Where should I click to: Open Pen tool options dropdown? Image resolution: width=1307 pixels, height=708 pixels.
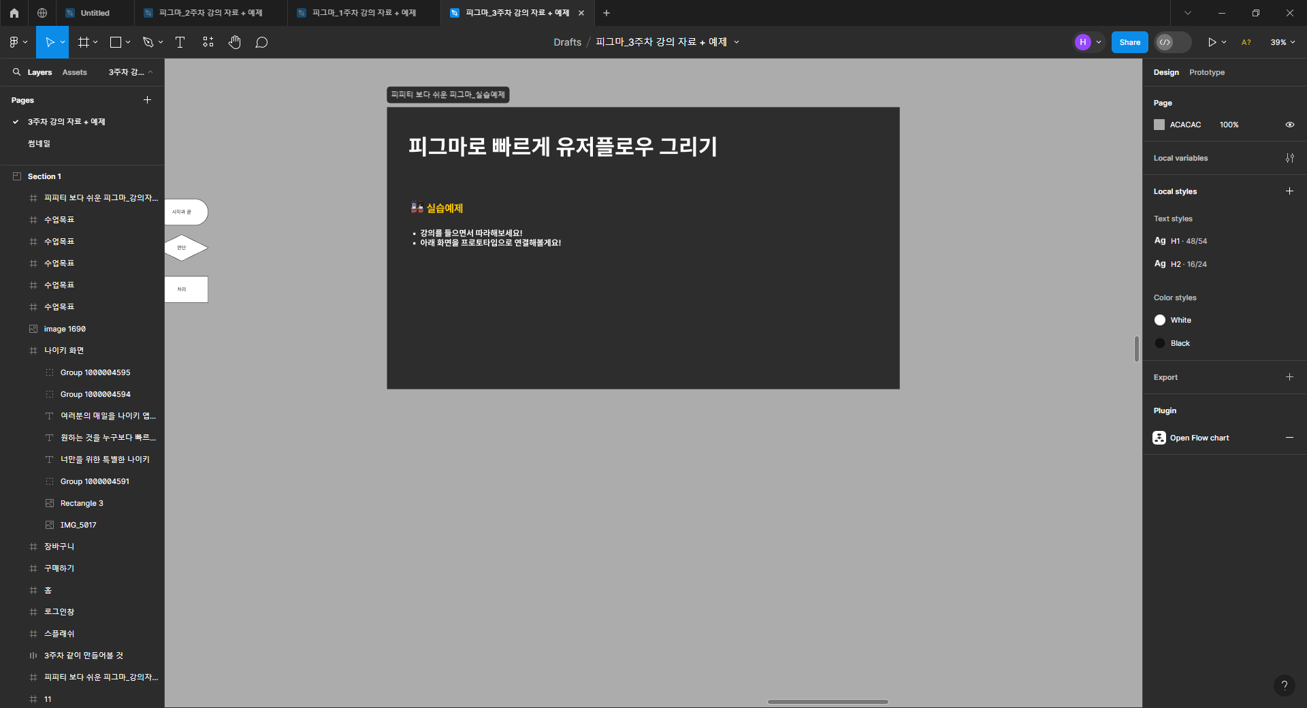click(x=161, y=42)
